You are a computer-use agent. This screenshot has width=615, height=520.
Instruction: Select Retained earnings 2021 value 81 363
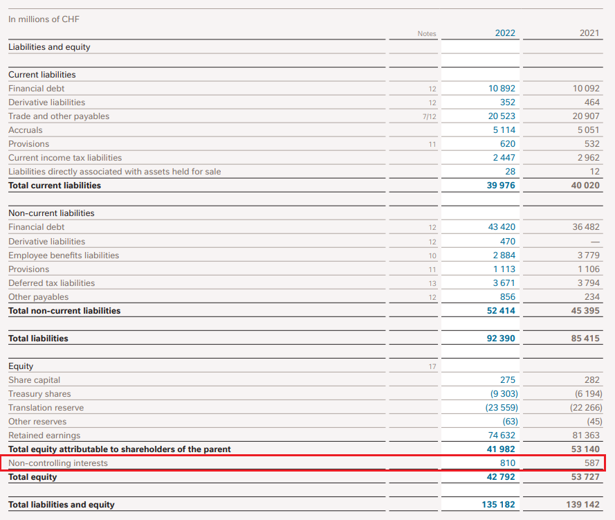(587, 436)
